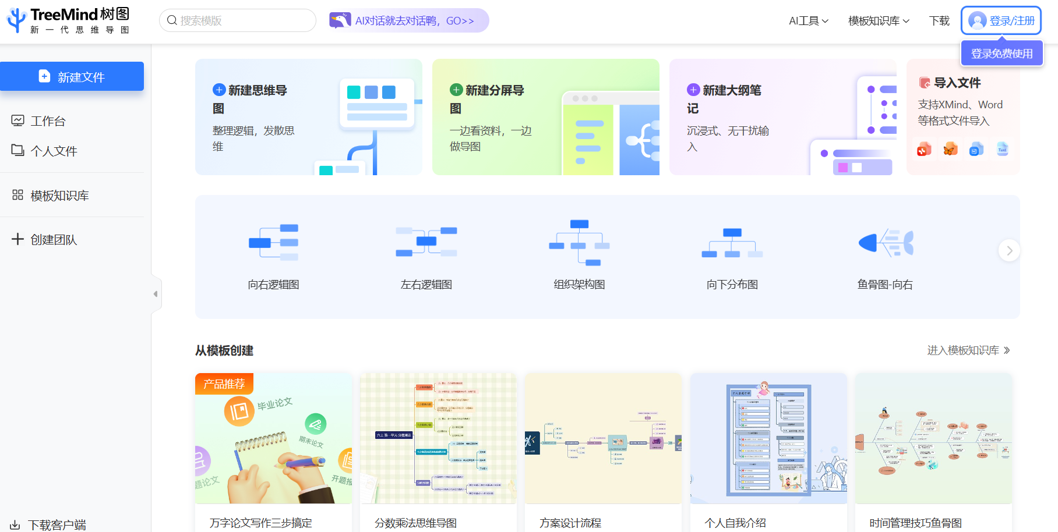
Task: Open the 工作台 workspace from the sidebar
Action: click(x=47, y=120)
